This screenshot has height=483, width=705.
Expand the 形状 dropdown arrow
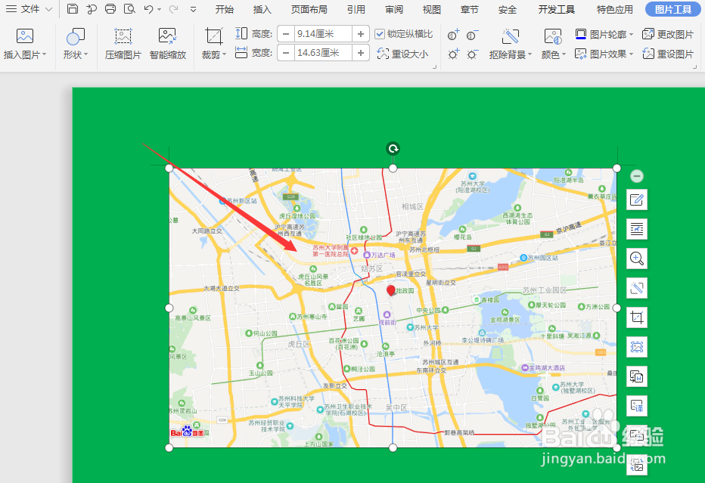point(86,55)
